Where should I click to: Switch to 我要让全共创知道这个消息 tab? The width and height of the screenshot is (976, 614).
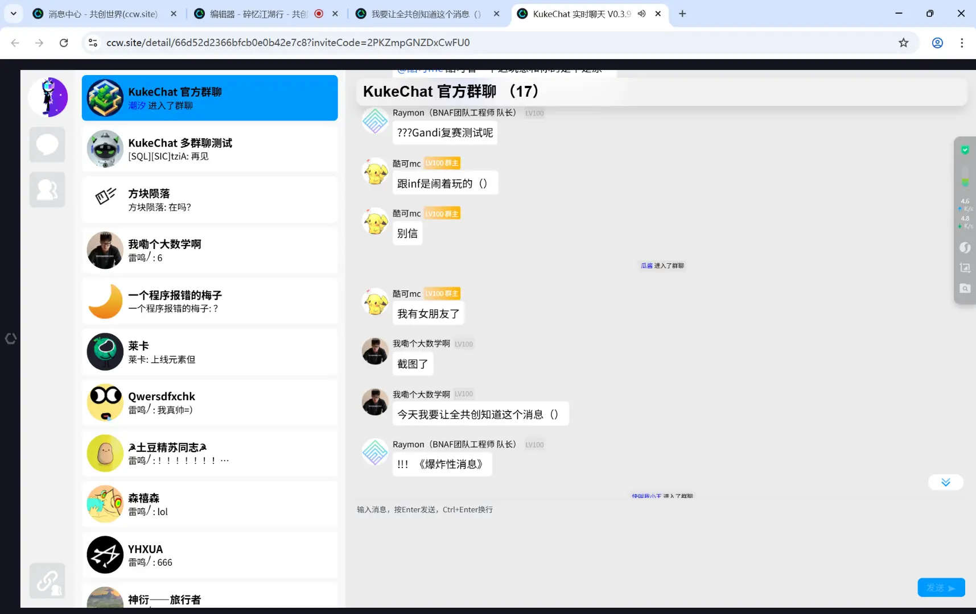click(426, 14)
